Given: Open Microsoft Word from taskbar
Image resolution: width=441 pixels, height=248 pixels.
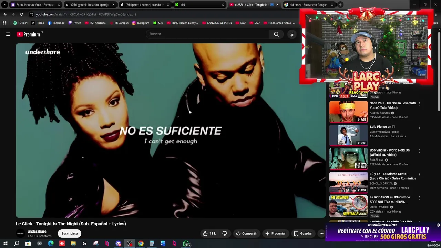Looking at the screenshot, I should (163, 244).
